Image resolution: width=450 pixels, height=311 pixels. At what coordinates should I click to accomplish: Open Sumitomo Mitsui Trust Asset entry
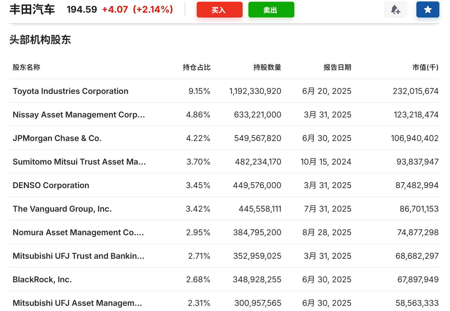point(79,162)
